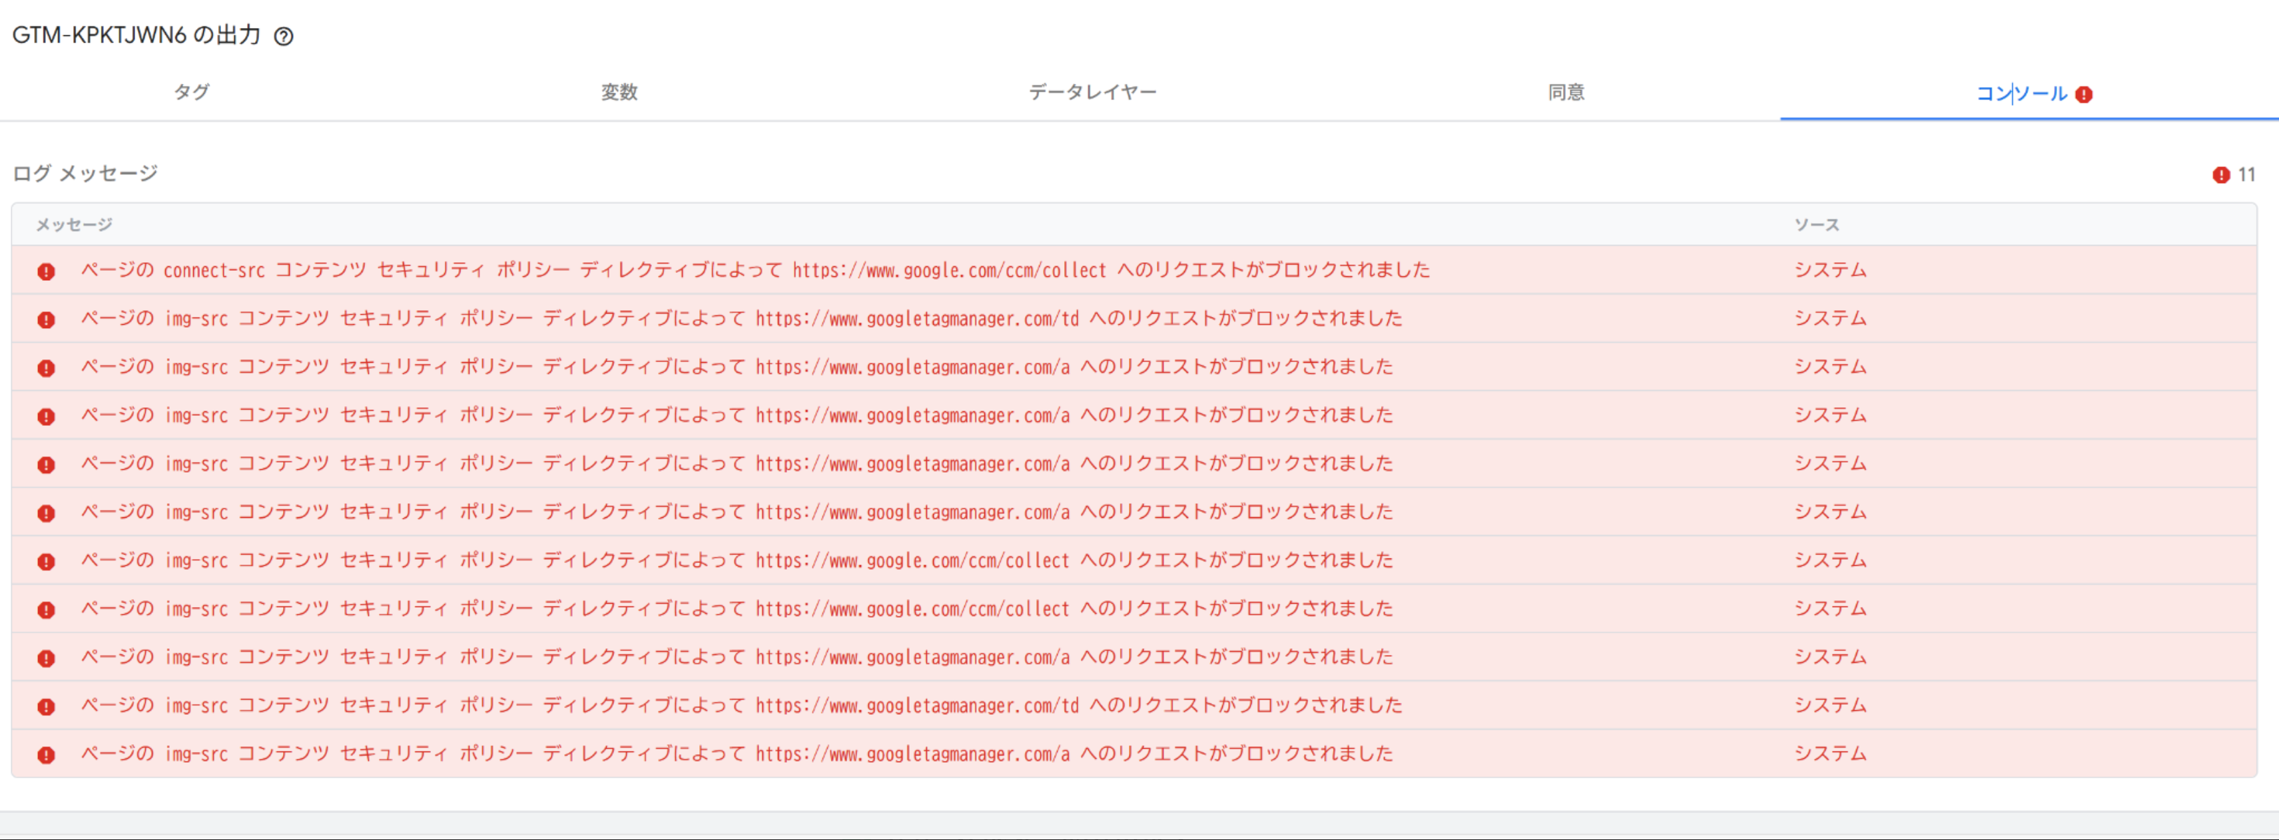Screen dimensions: 2279x840
Task: Click the help icon next to GTM-KPKTJWN6 の出力
Action: (283, 36)
